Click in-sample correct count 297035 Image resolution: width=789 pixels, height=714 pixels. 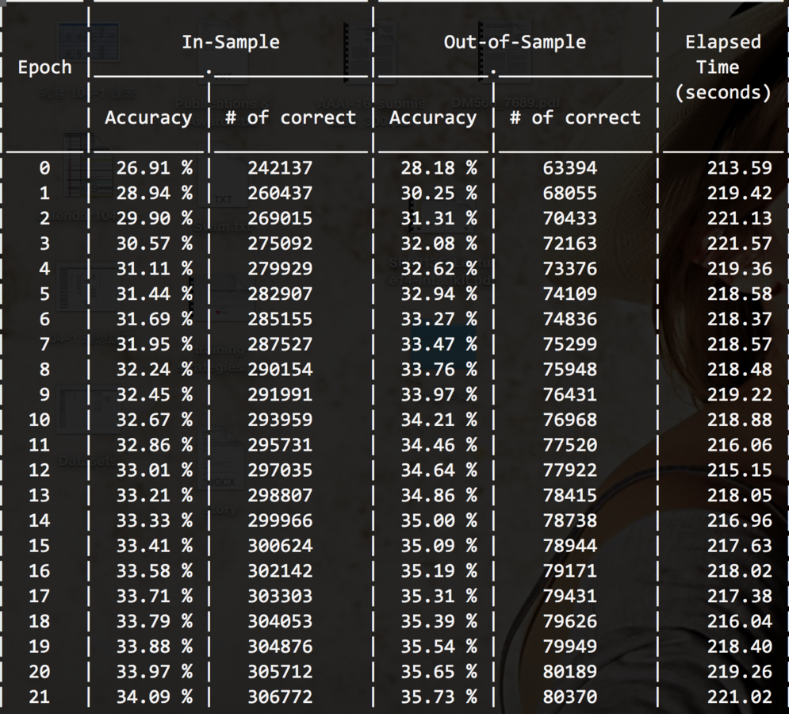(x=280, y=470)
